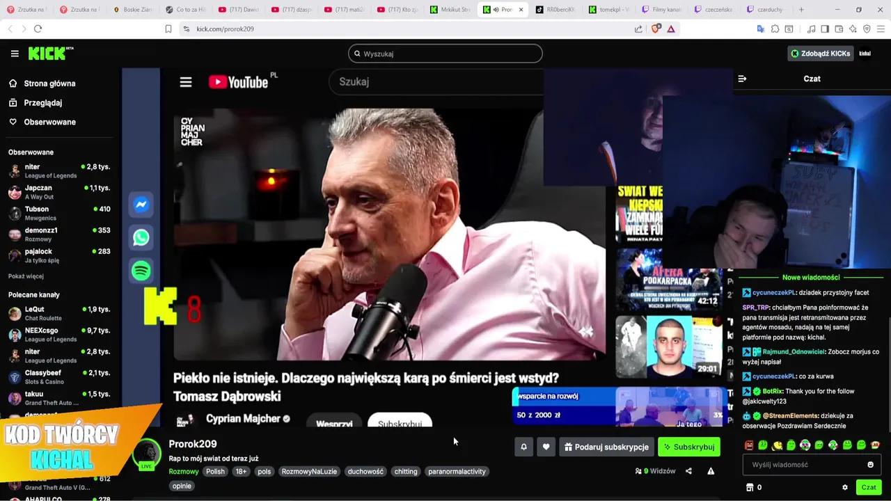Click the Rozmowy category link
Image resolution: width=891 pixels, height=501 pixels.
pos(184,471)
